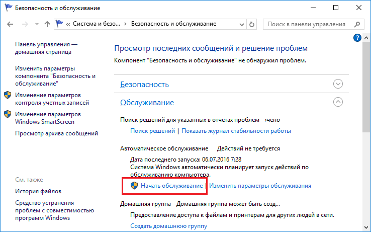Minimize the window
This screenshot has height=232, width=371.
pyautogui.click(x=313, y=8)
